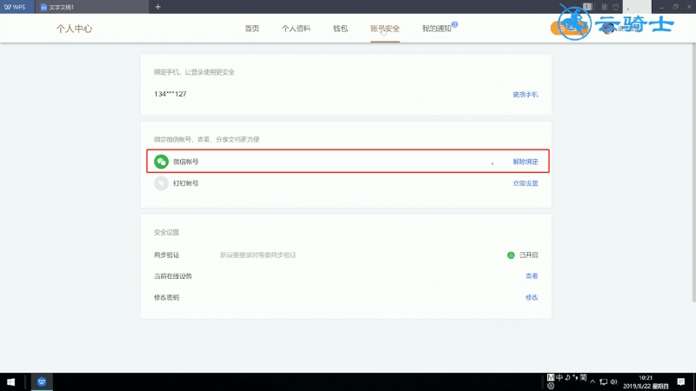
Task: Click the numbered badge icon in title bar
Action: tap(588, 7)
